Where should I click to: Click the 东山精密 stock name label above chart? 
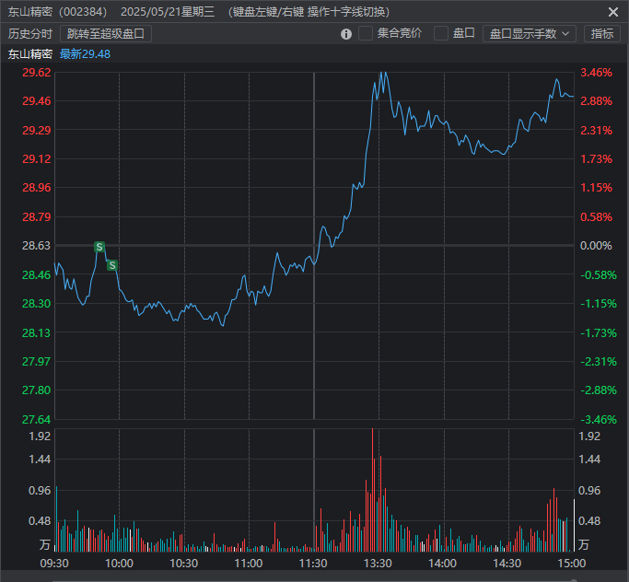30,54
